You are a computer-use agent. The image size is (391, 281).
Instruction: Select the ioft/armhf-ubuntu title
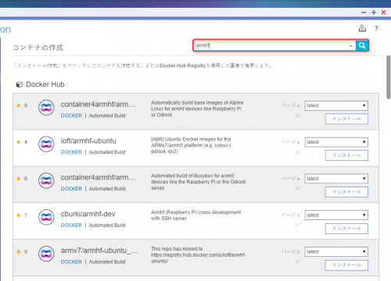(88, 140)
